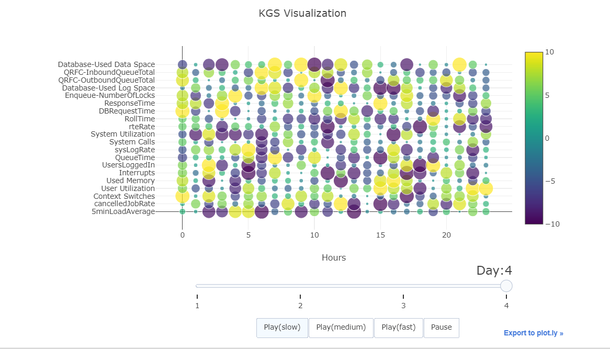
Task: Click the Play(medium) button
Action: point(341,328)
